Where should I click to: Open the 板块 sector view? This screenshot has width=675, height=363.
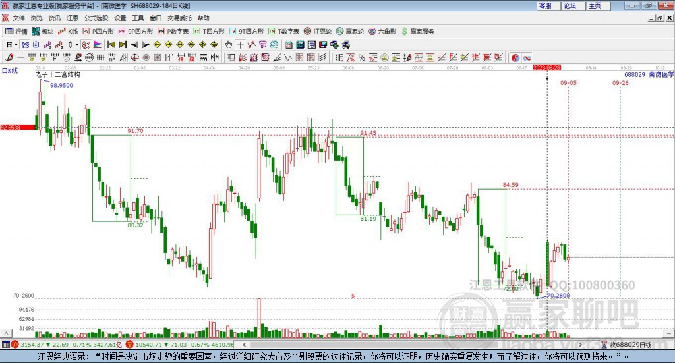(x=43, y=32)
